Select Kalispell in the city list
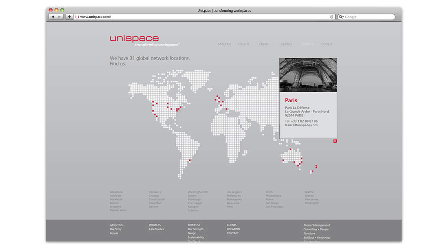The height and width of the screenshot is (250, 445). [x=193, y=207]
